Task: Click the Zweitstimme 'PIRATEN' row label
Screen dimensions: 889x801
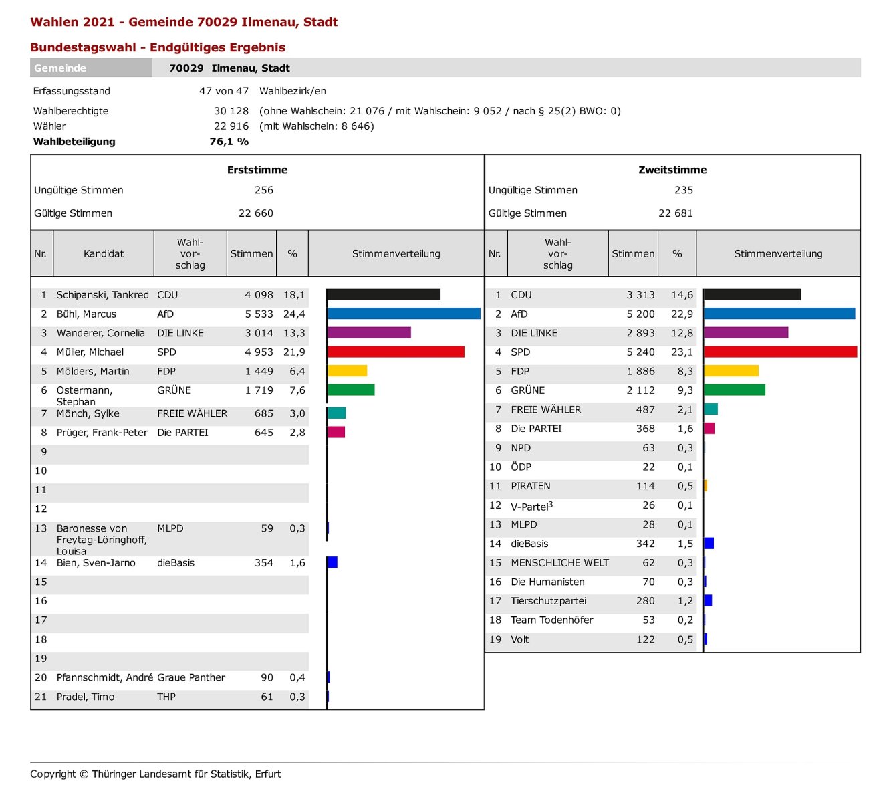Action: tap(531, 486)
